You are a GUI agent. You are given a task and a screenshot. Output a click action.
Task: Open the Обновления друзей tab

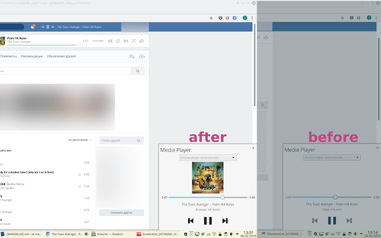[61, 56]
